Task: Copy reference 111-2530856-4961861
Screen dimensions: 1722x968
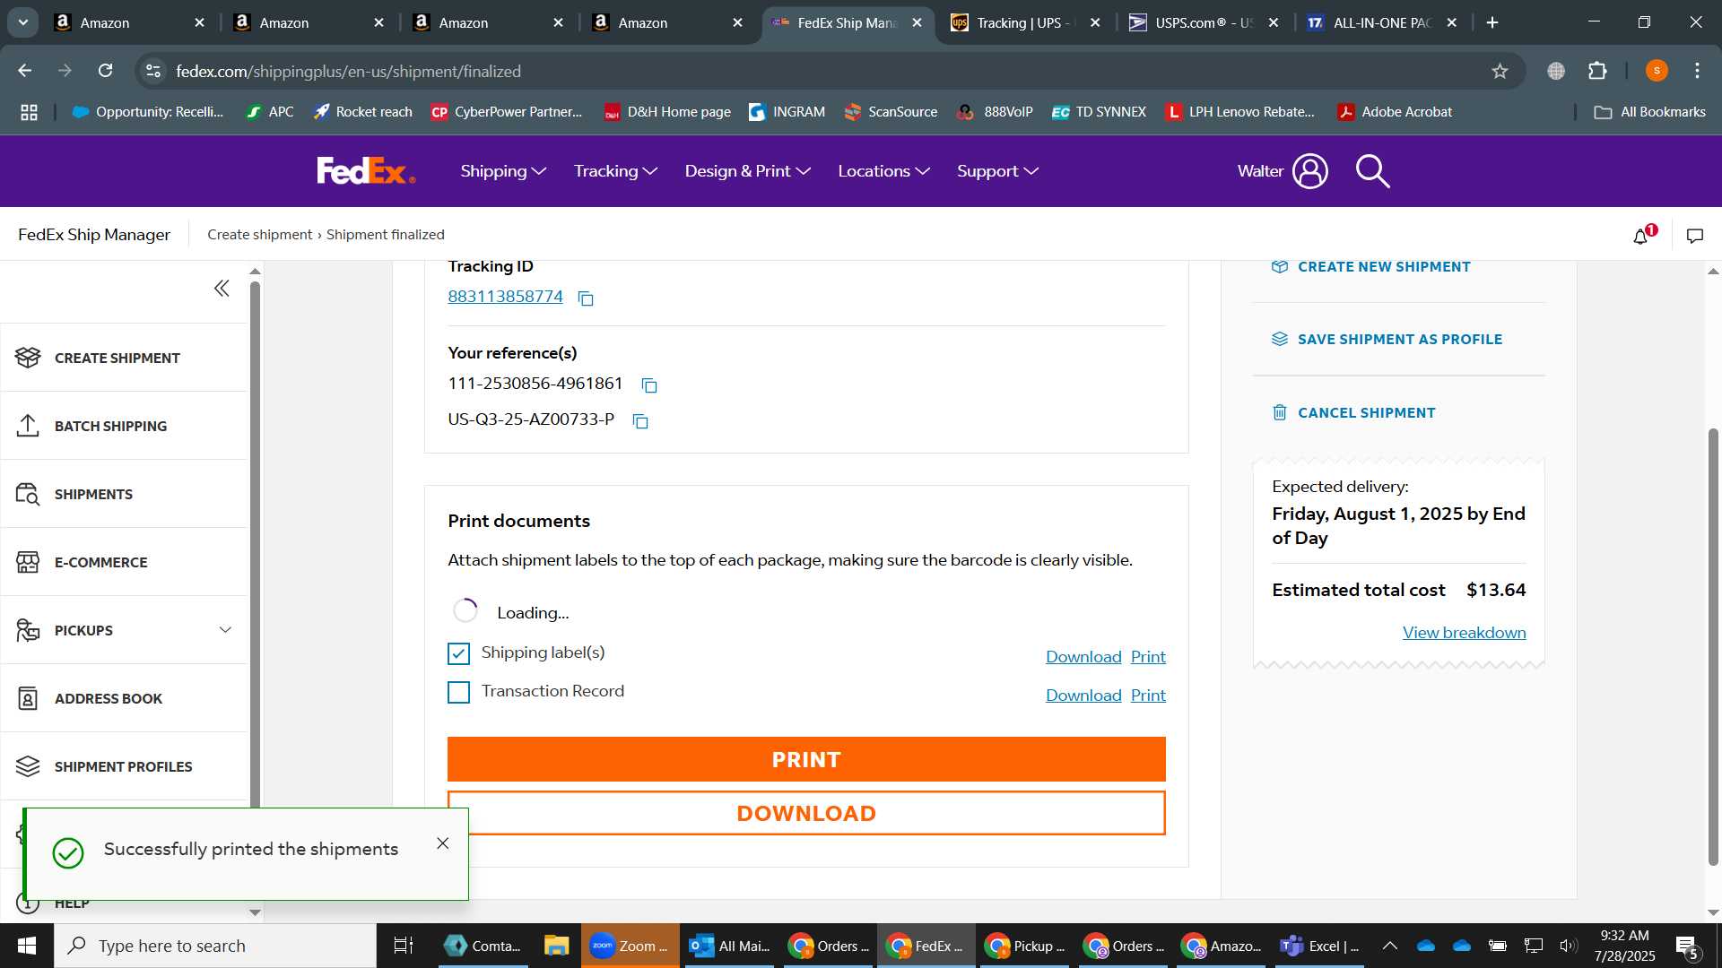Action: point(649,385)
